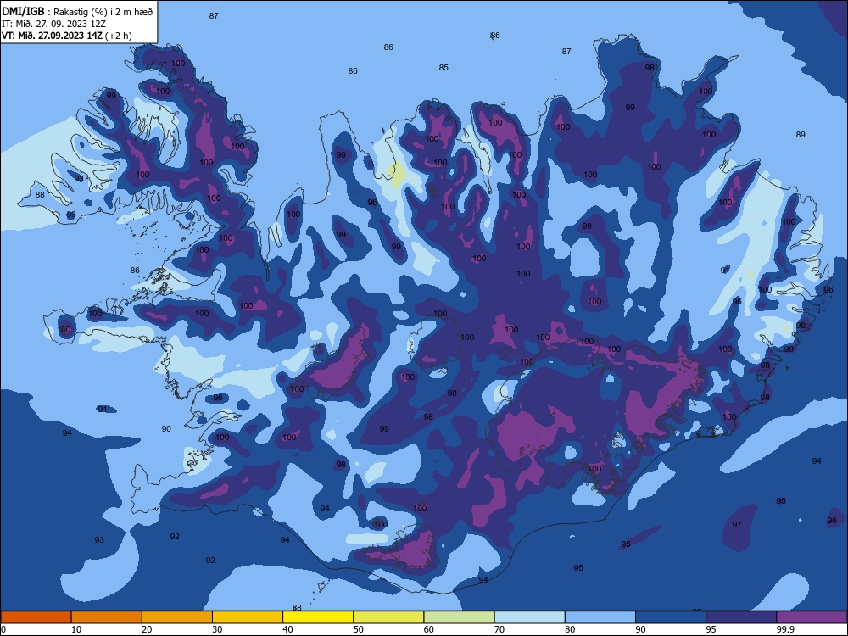Select the bright yellow 40–50 legend swatch
The image size is (848, 636).
coord(318,617)
